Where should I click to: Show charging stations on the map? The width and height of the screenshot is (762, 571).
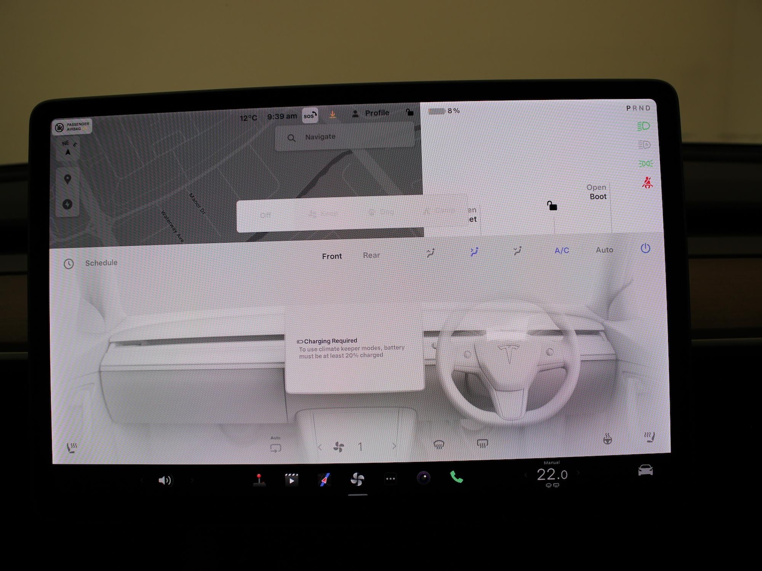(x=68, y=204)
